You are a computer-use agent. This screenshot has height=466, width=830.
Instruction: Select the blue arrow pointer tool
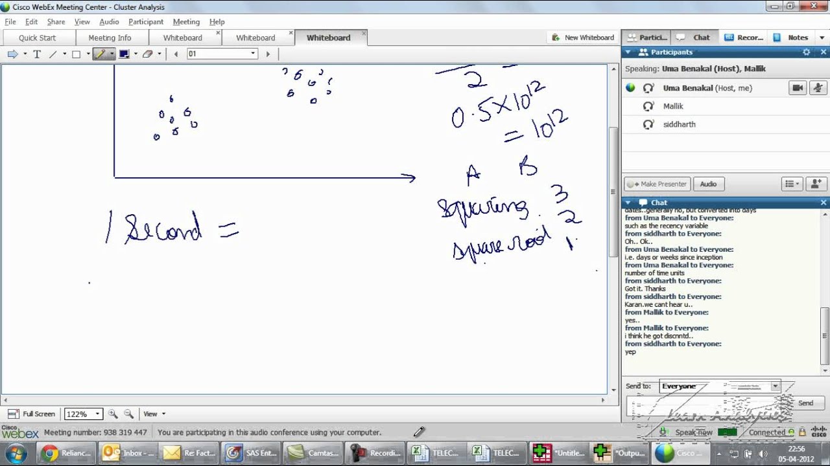point(12,54)
